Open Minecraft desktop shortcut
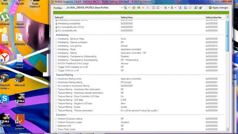The image size is (238, 134). [x=20, y=80]
